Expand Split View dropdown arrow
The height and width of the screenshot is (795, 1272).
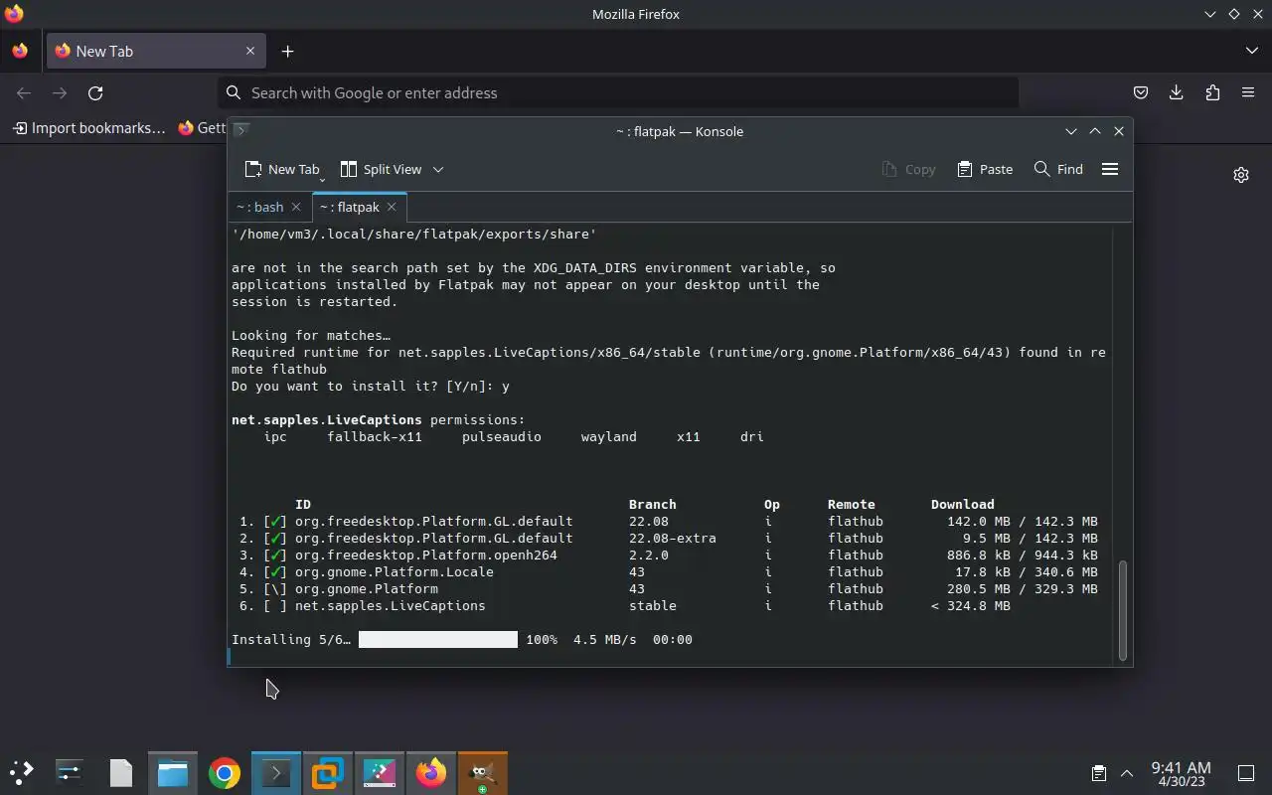pyautogui.click(x=438, y=169)
